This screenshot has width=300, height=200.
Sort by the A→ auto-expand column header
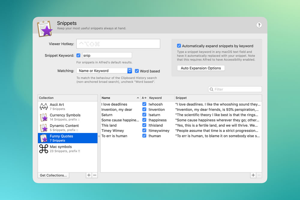click(x=144, y=98)
